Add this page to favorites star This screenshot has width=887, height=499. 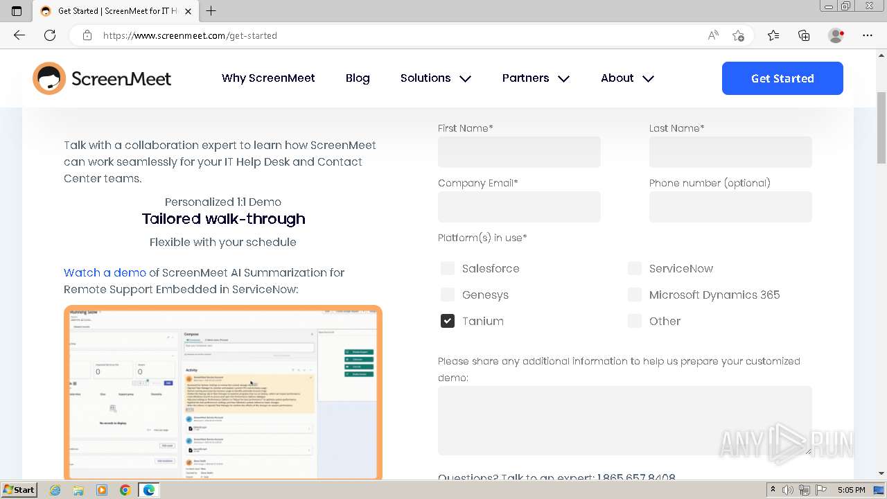(x=738, y=35)
